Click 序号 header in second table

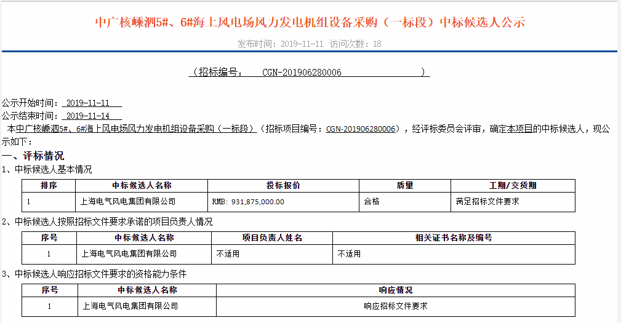point(49,238)
